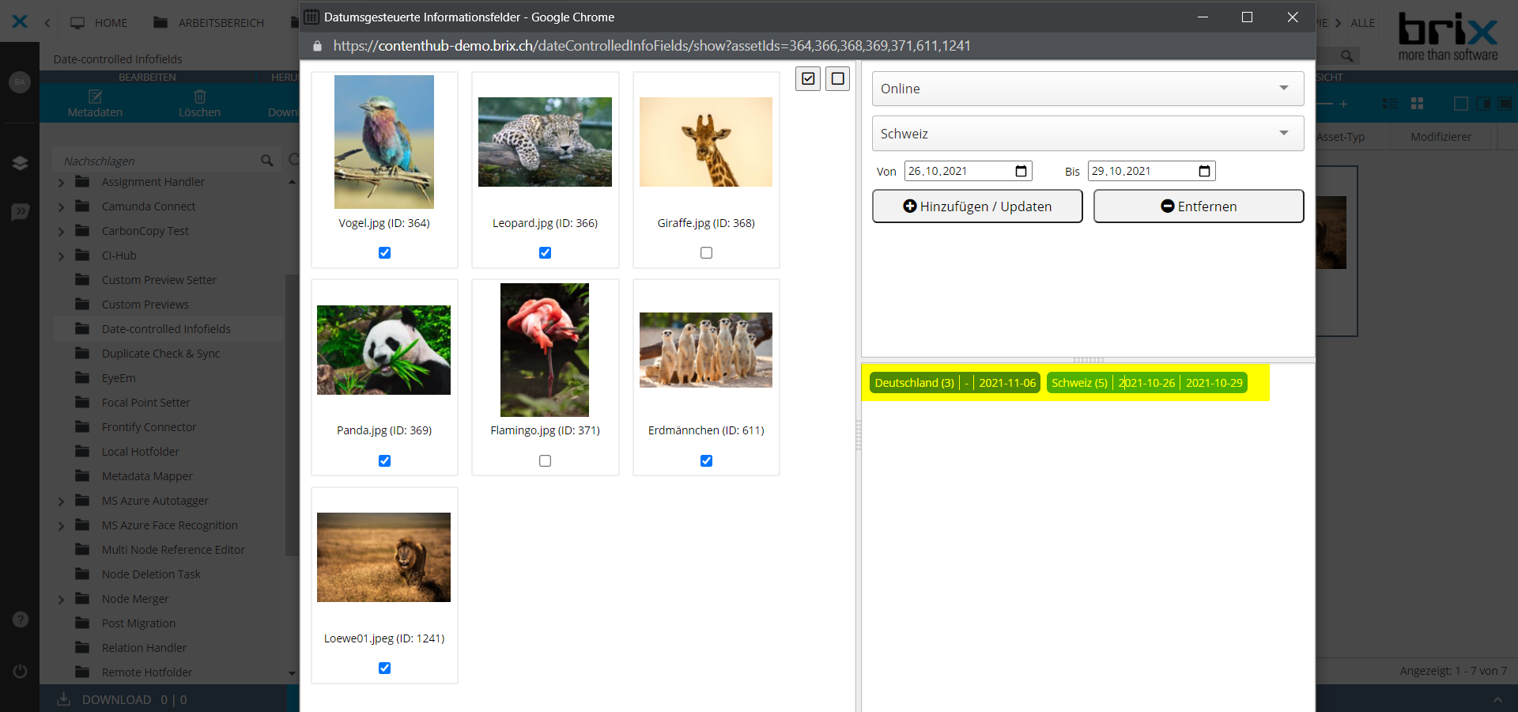Check the Giraffe.jpg checkbox
This screenshot has height=712, width=1518.
pos(706,253)
